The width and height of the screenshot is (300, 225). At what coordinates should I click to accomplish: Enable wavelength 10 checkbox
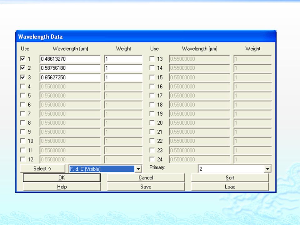click(x=22, y=141)
